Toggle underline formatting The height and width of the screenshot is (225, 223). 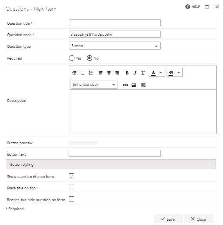[x=143, y=73]
